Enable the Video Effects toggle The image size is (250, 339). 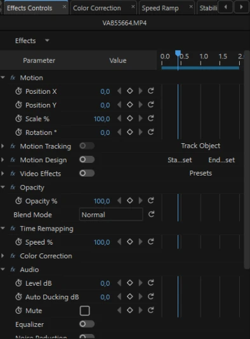click(x=87, y=173)
